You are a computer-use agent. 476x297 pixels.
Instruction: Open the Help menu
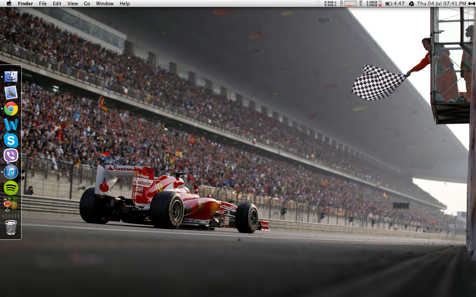(125, 3)
